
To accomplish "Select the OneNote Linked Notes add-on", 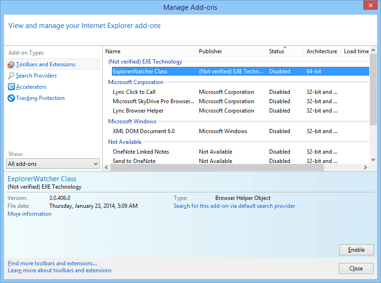I will pyautogui.click(x=241, y=152).
